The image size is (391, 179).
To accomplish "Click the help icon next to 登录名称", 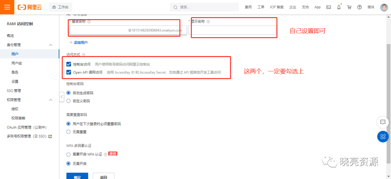I will click(89, 22).
